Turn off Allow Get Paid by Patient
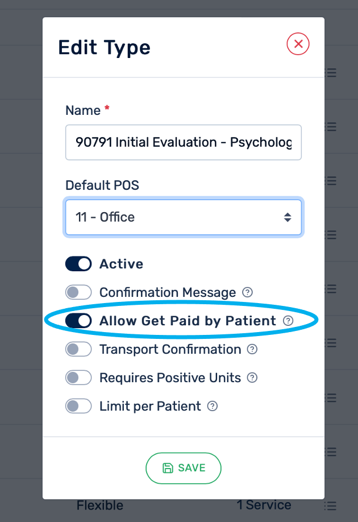Image resolution: width=358 pixels, height=522 pixels. click(x=78, y=321)
